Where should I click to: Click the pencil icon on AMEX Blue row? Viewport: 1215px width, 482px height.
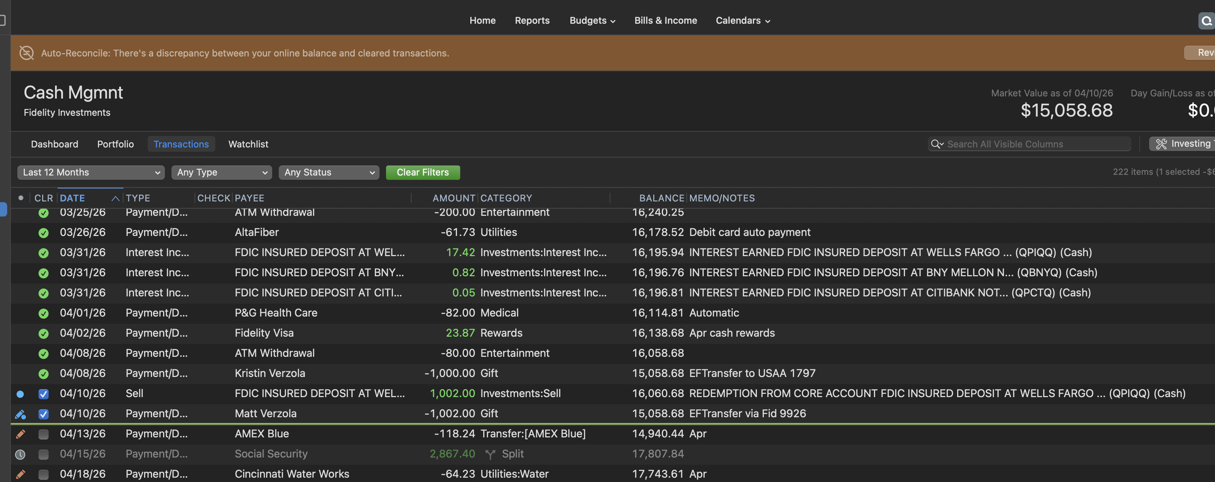(x=20, y=434)
